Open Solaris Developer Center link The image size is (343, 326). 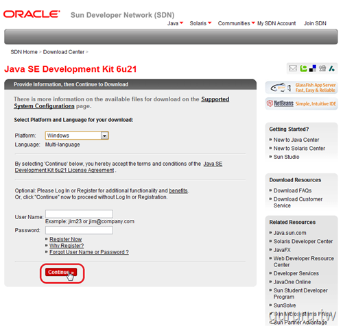(x=303, y=241)
